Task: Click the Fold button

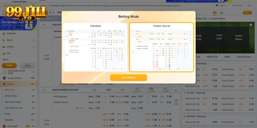Action: [x=247, y=12]
